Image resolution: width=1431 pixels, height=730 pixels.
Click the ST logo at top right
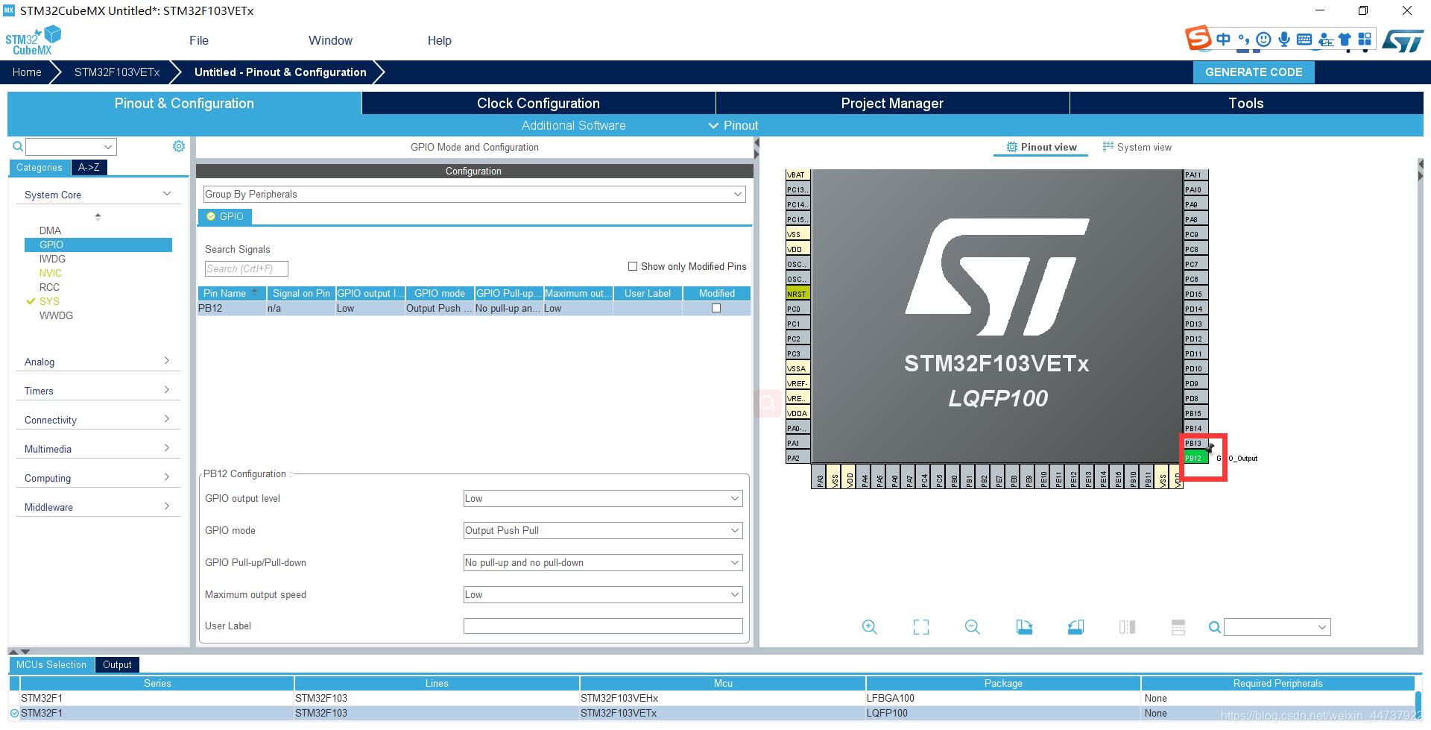point(1403,40)
